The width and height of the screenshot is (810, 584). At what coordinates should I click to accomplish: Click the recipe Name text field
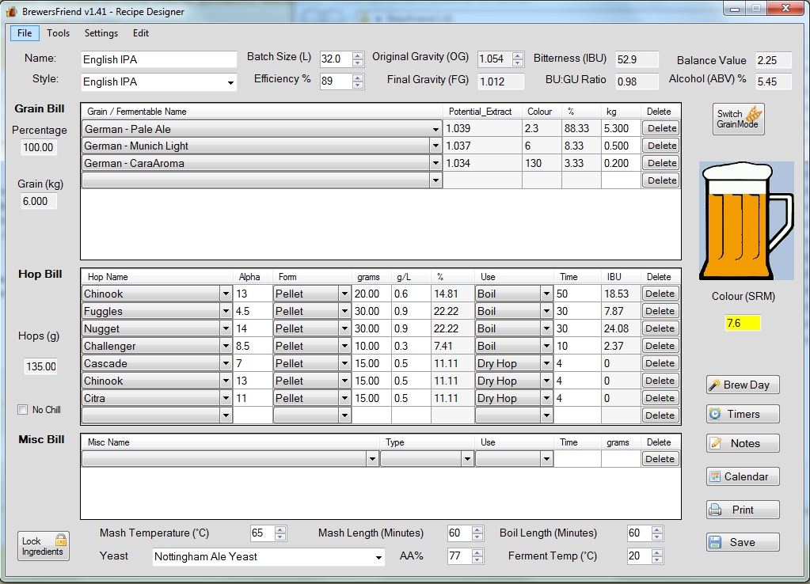pyautogui.click(x=158, y=59)
